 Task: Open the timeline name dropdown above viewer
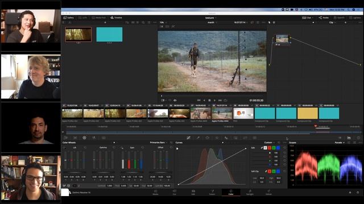coord(212,23)
